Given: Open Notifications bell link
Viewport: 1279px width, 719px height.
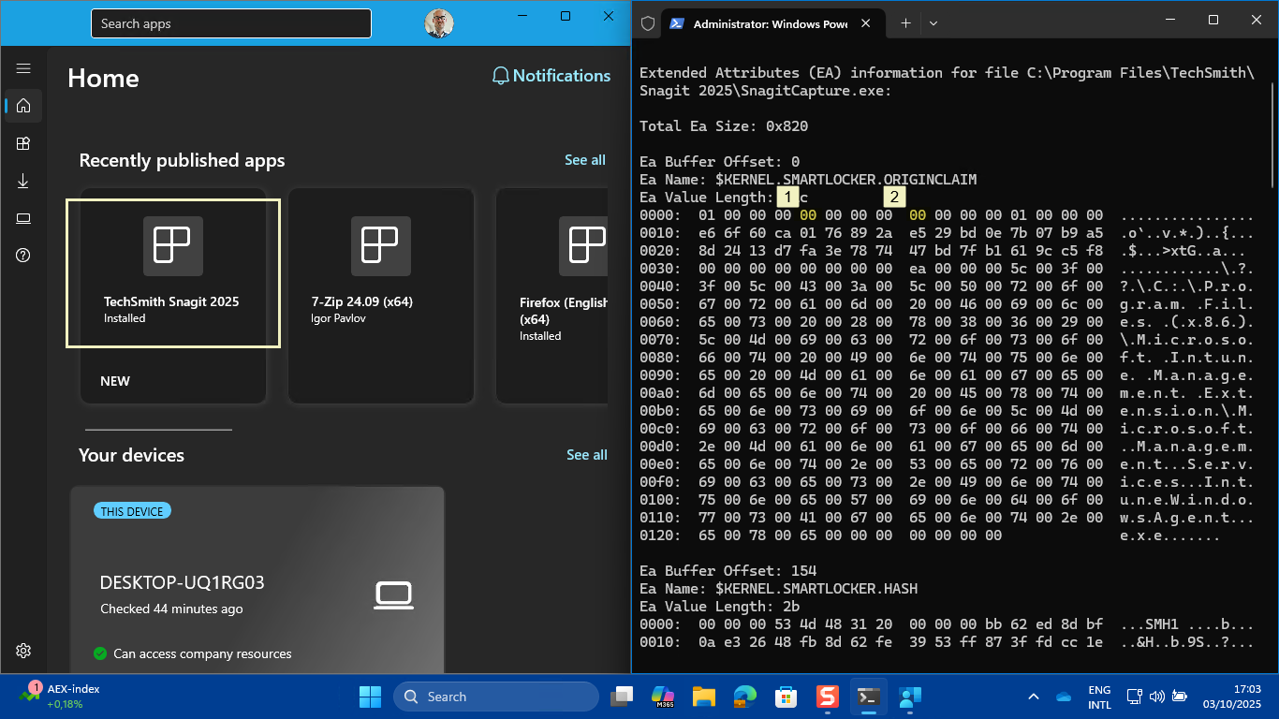Looking at the screenshot, I should tap(551, 76).
